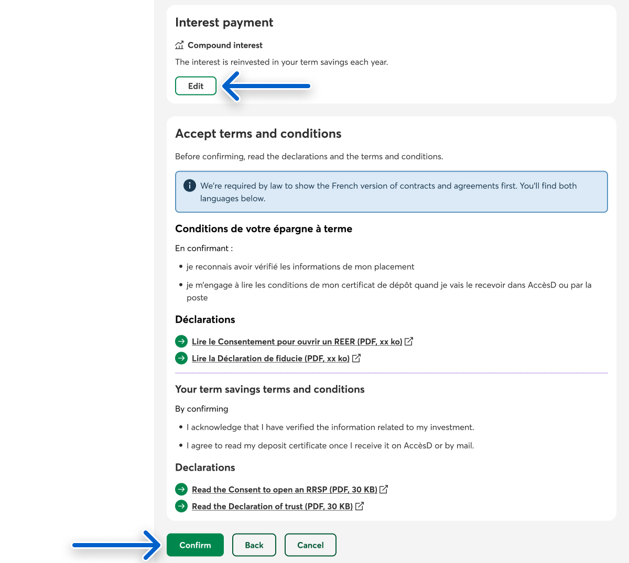Click the info icon in the blue notice

189,186
